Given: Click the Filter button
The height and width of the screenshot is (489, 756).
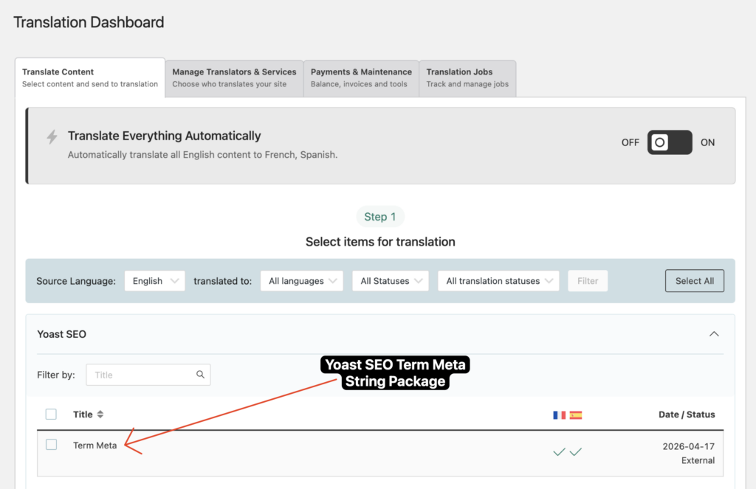Looking at the screenshot, I should point(588,281).
